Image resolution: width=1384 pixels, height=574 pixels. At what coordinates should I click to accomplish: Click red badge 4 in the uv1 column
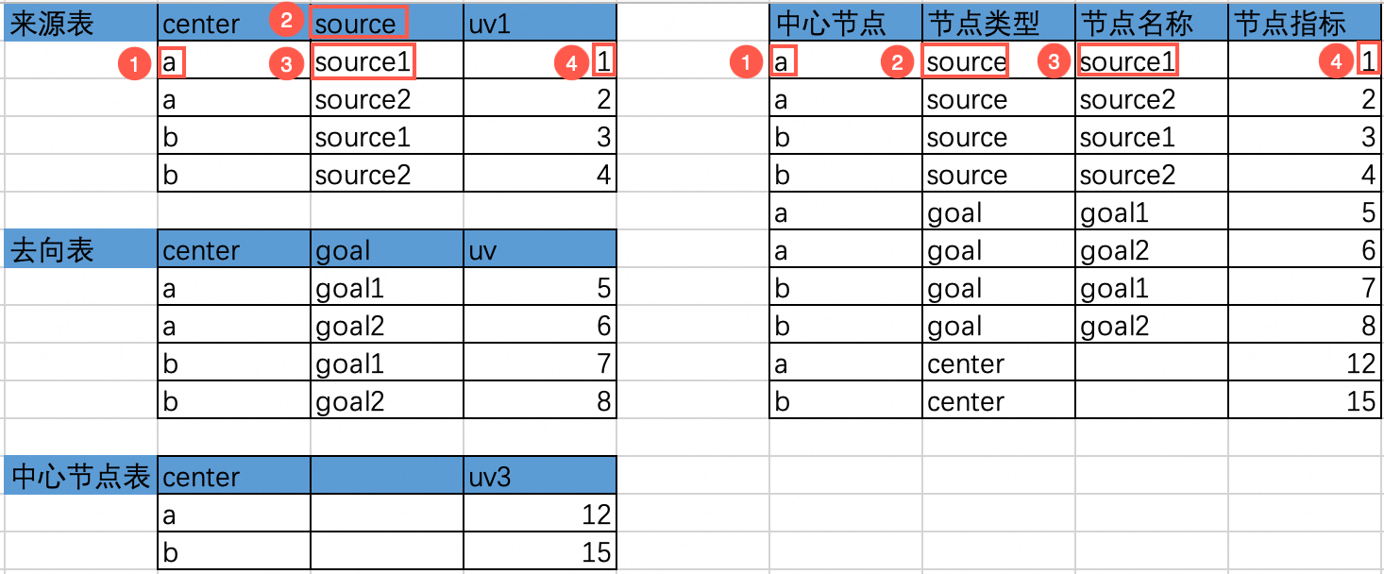tap(569, 63)
